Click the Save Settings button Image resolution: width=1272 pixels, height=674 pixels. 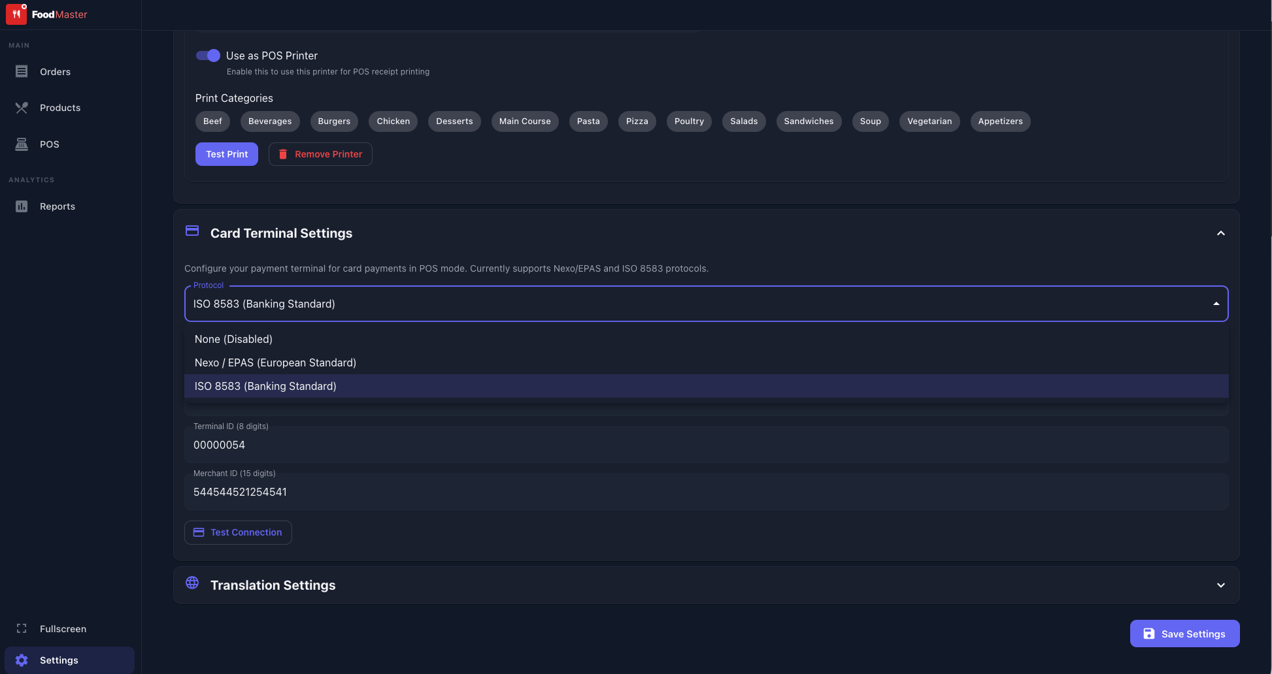click(1184, 634)
